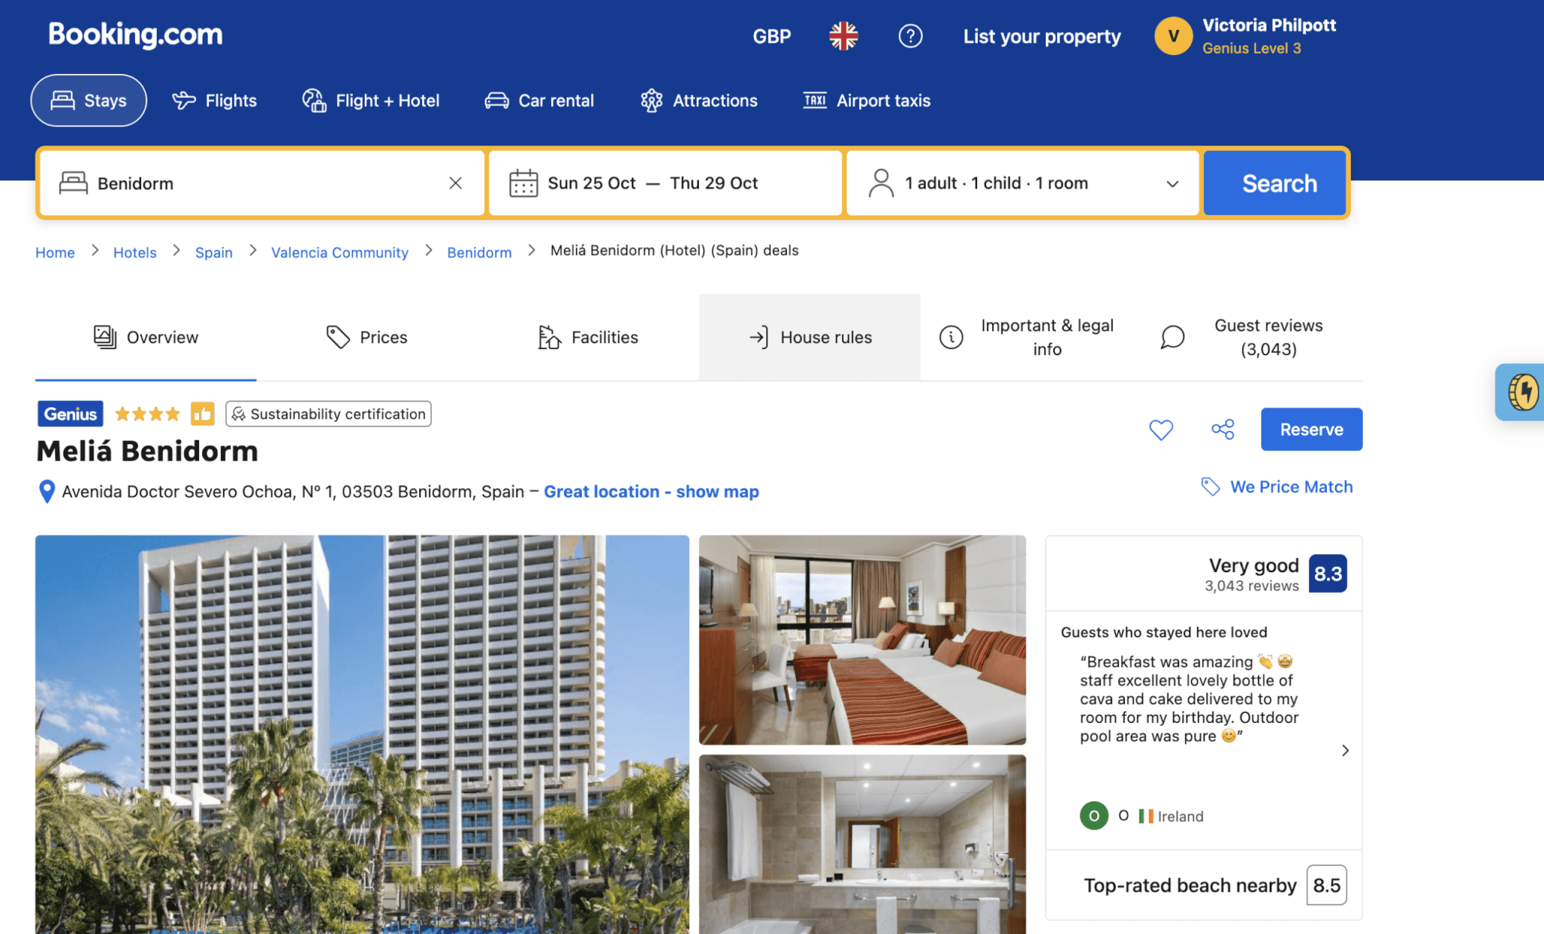Open the bathroom photo thumbnail
This screenshot has width=1544, height=934.
click(862, 844)
